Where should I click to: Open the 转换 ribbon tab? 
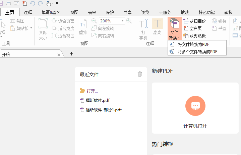228,12
